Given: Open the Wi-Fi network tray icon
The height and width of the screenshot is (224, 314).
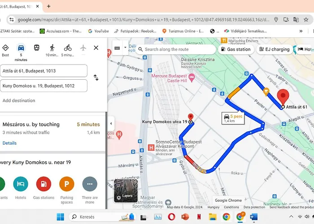Looking at the screenshot, I should 300,216.
